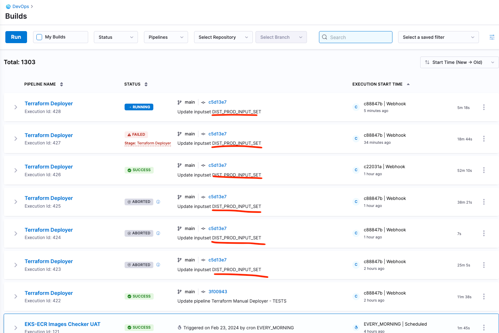Click the scheduler avatar for EVERY_MORNING trigger
Viewport: 499px width, 333px height.
pos(356,327)
